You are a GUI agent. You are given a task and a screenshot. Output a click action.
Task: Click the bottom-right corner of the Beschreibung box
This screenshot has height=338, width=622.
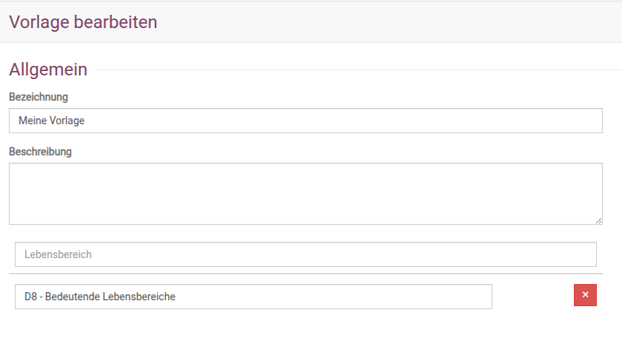[x=598, y=220]
